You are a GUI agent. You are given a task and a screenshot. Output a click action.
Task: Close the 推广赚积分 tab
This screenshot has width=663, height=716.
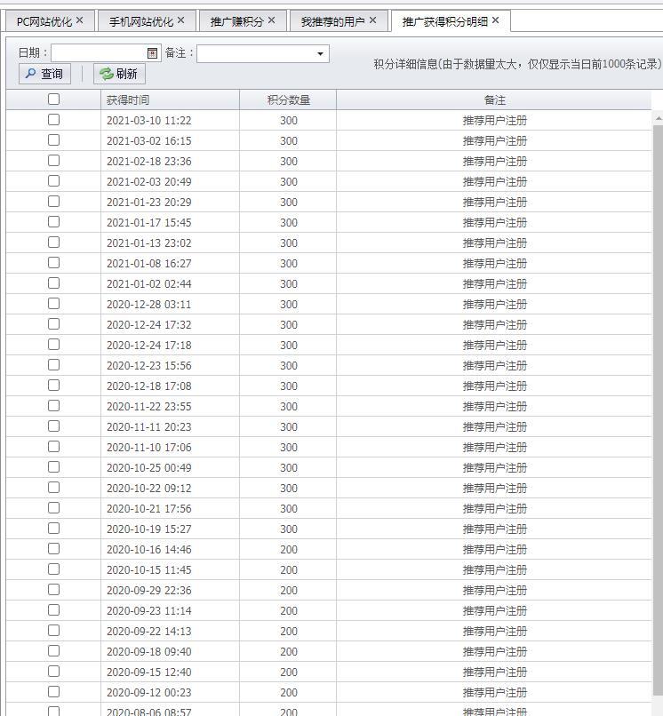pos(271,20)
